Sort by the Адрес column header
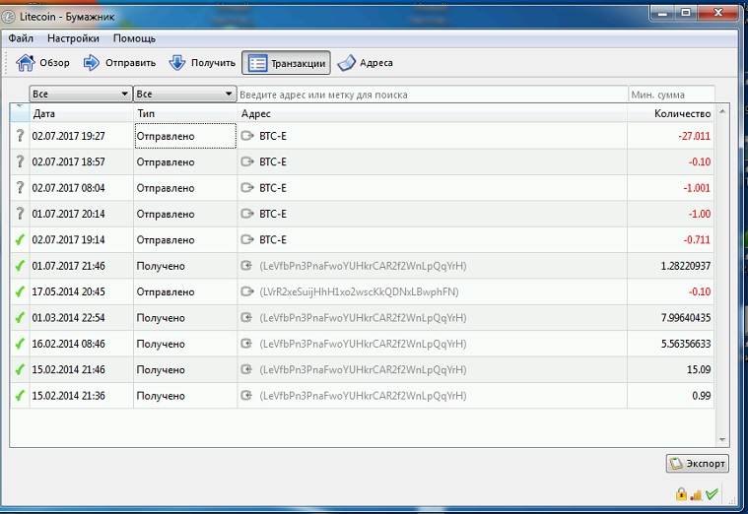The height and width of the screenshot is (514, 748). [x=433, y=113]
